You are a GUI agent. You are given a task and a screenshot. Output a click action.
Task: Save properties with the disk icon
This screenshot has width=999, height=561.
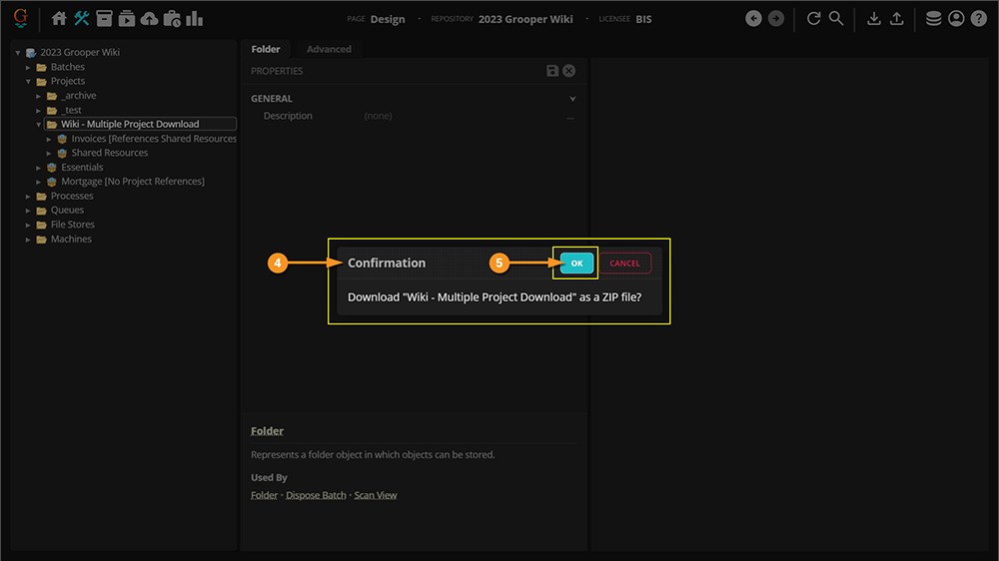(552, 71)
